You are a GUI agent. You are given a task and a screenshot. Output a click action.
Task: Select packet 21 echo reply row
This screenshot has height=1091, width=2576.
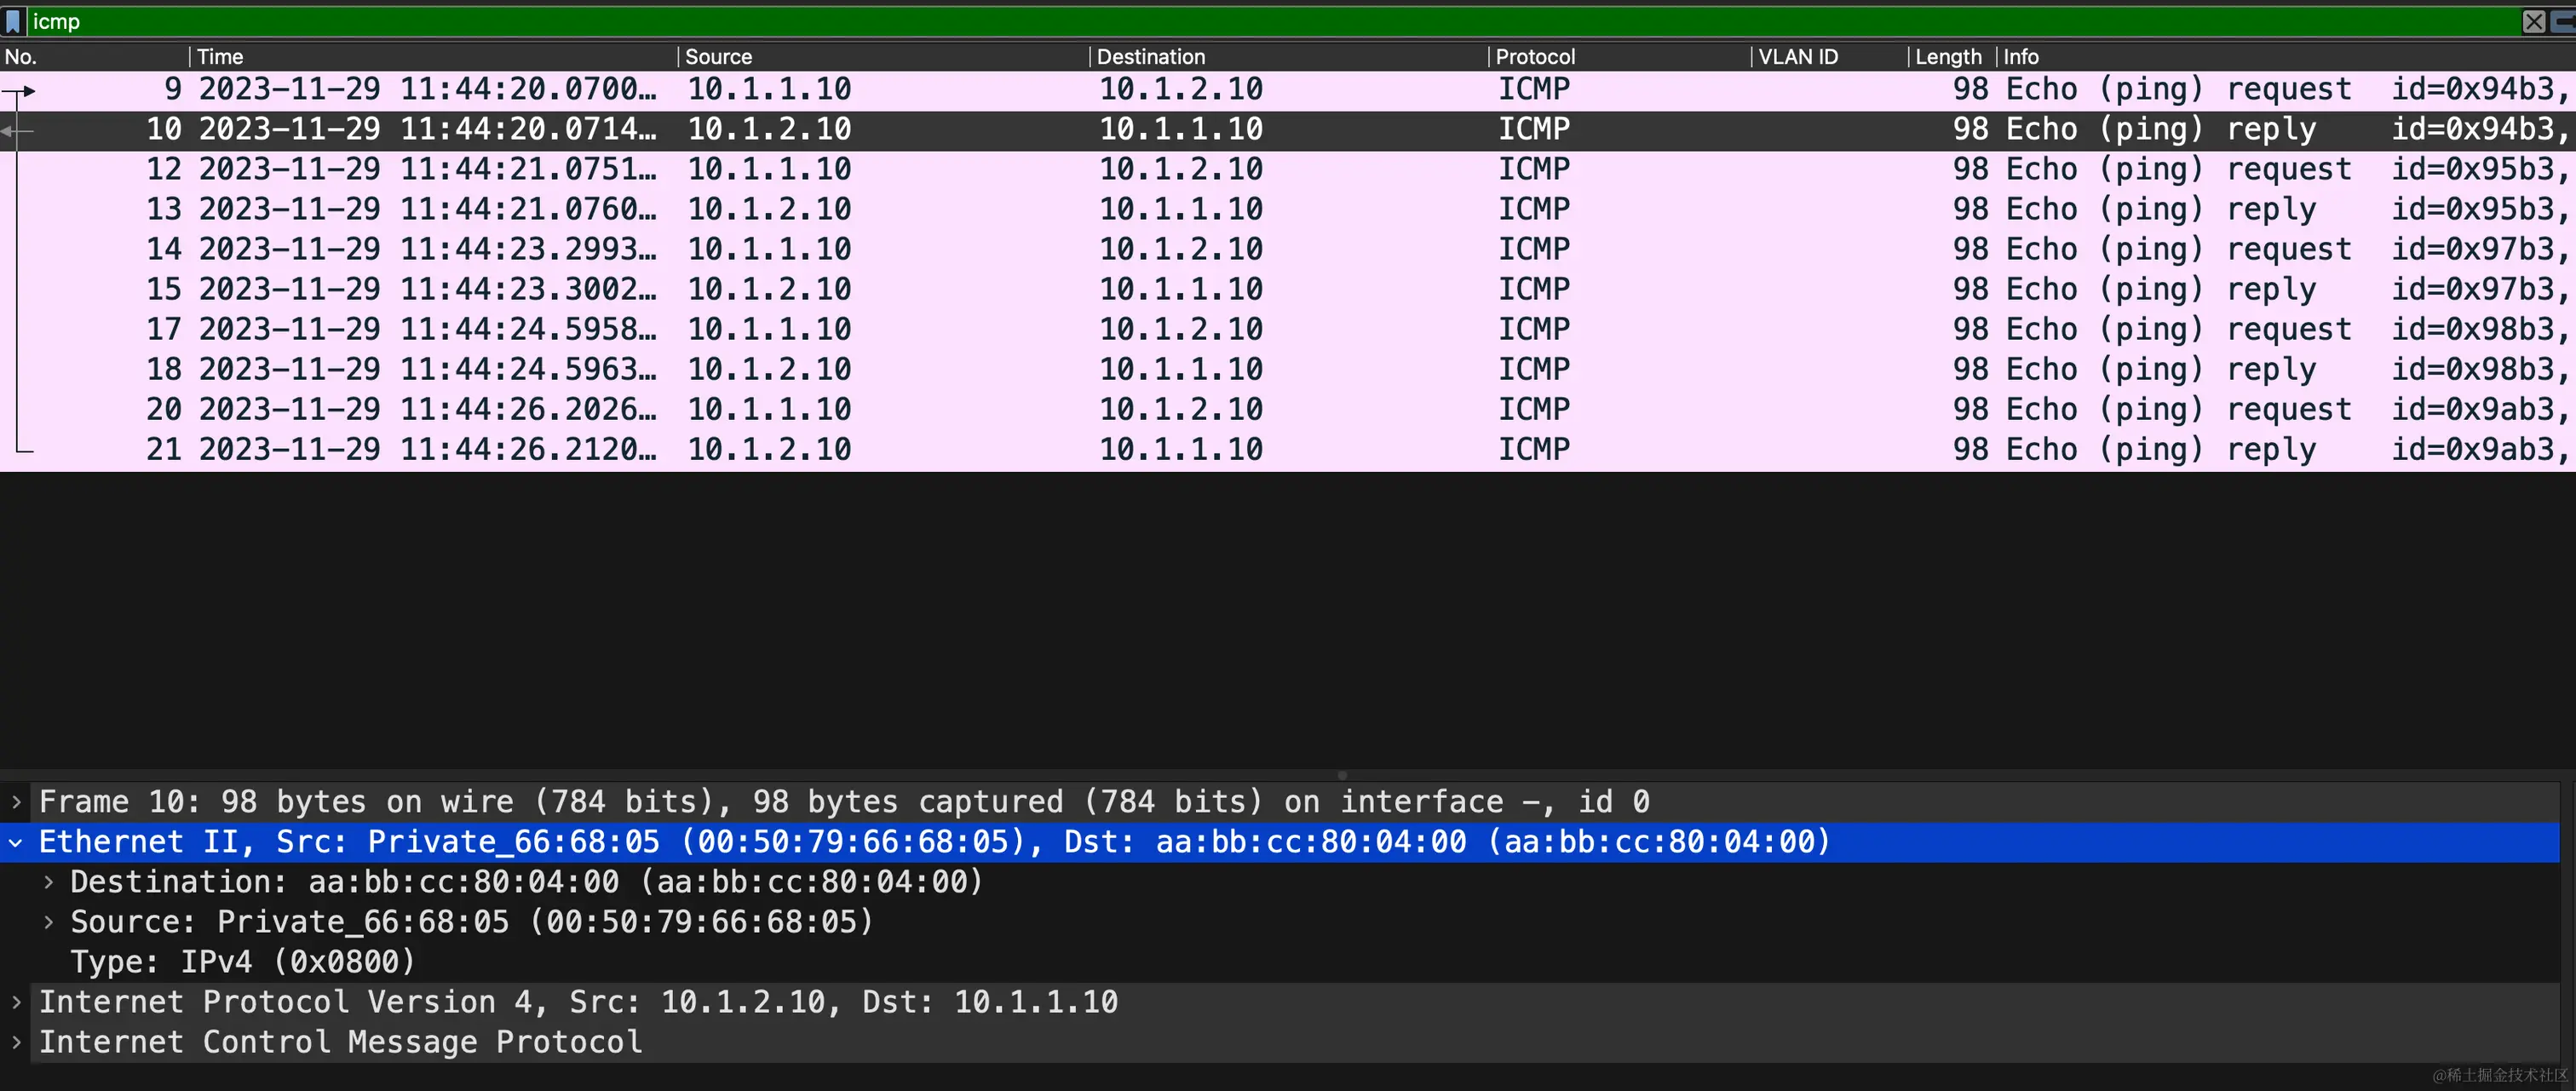coord(1000,449)
